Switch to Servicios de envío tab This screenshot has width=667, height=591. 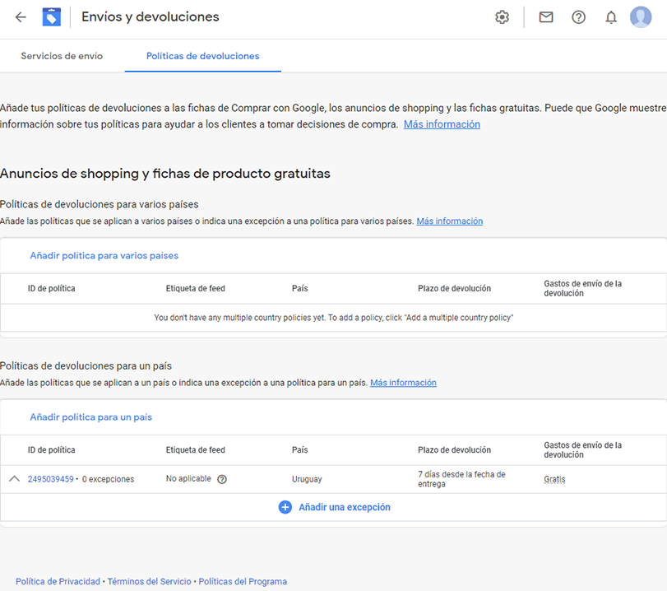62,56
